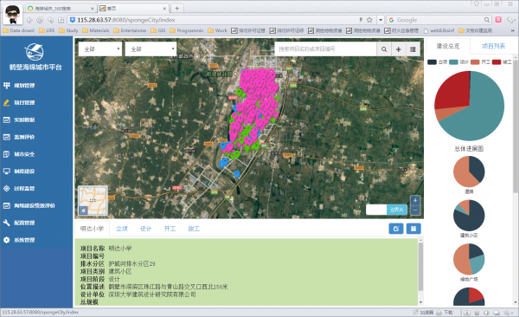519x317 pixels.
Task: Select the 设计 tab below the map
Action: 146,229
